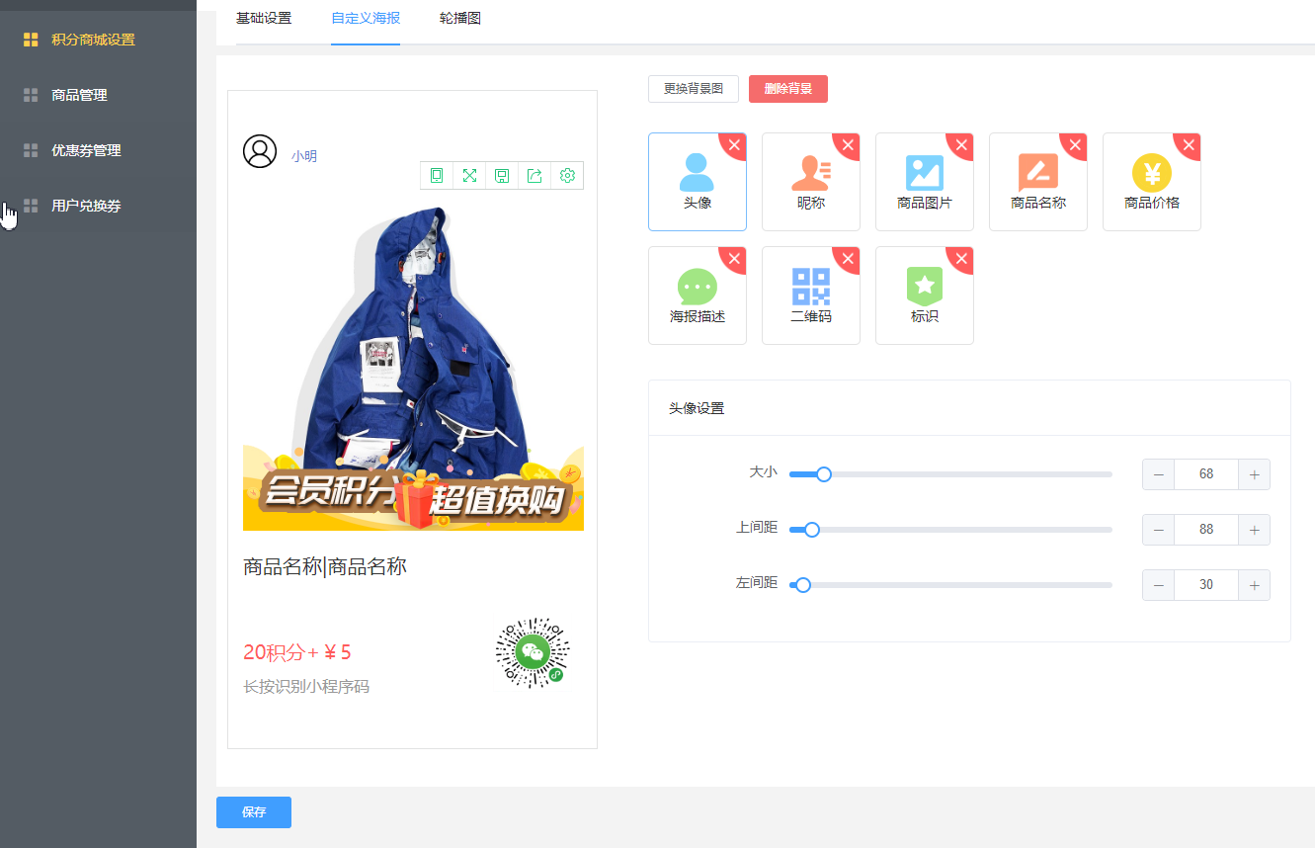Increase 大小 value with plus button
Viewport: 1315px width, 848px height.
point(1254,474)
